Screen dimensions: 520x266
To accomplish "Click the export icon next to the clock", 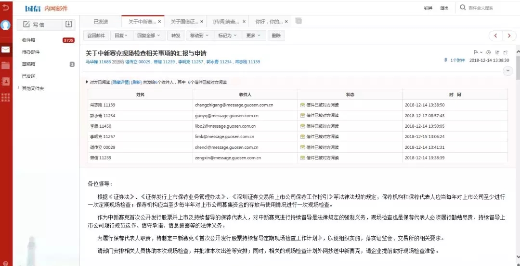I will [497, 52].
